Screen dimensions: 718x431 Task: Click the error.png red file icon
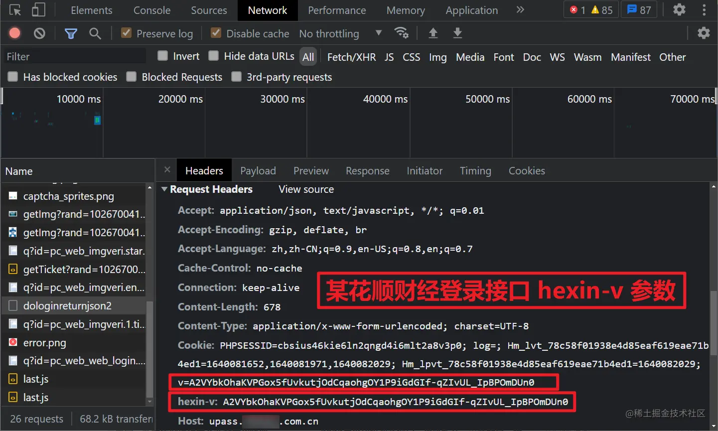pos(13,342)
